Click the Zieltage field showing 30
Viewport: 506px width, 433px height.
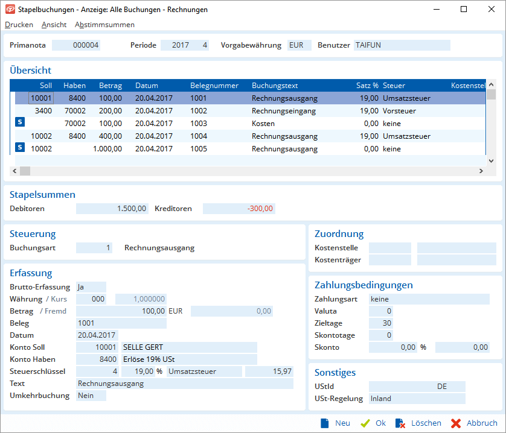(x=380, y=323)
